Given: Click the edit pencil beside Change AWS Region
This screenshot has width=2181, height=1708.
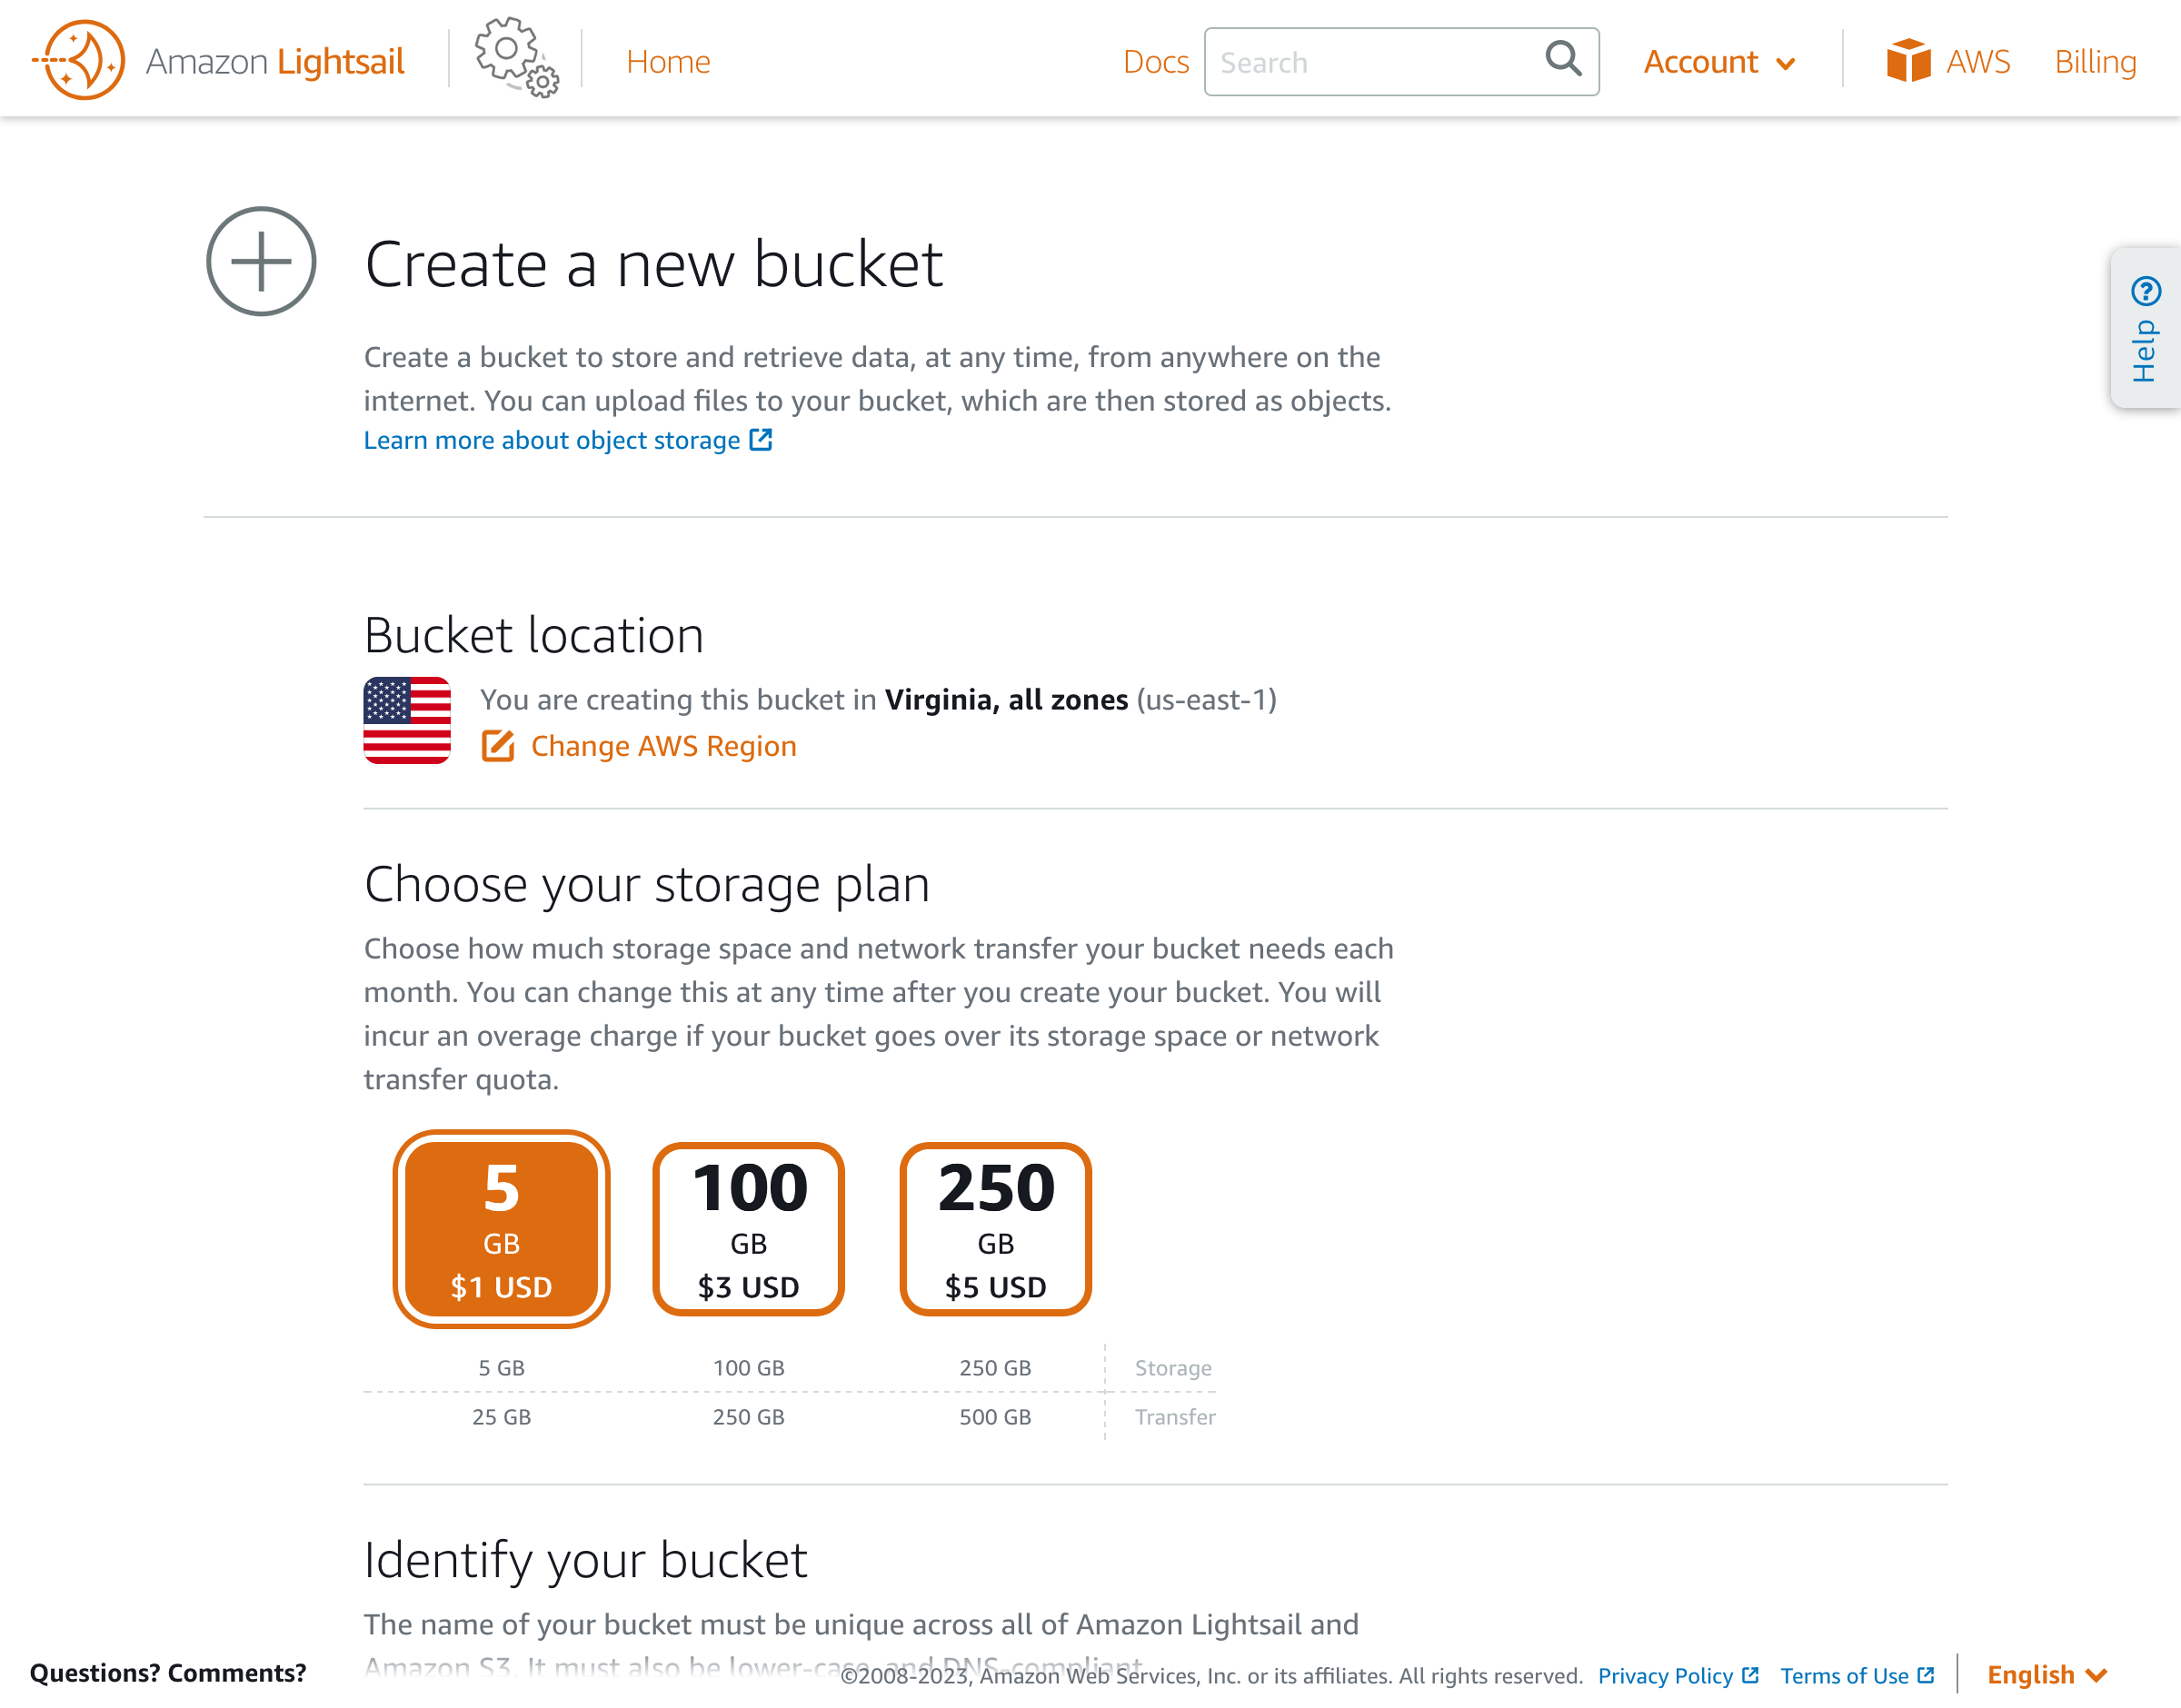Looking at the screenshot, I should click(498, 745).
